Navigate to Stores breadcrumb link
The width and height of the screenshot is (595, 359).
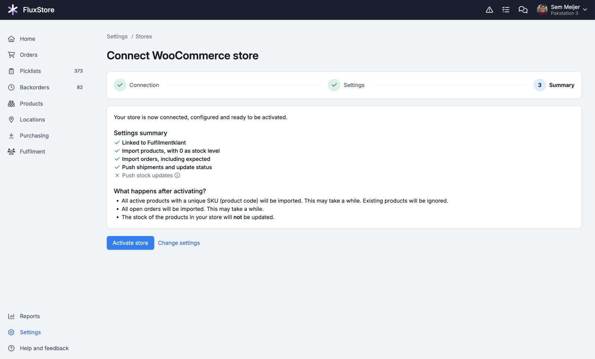coord(144,36)
